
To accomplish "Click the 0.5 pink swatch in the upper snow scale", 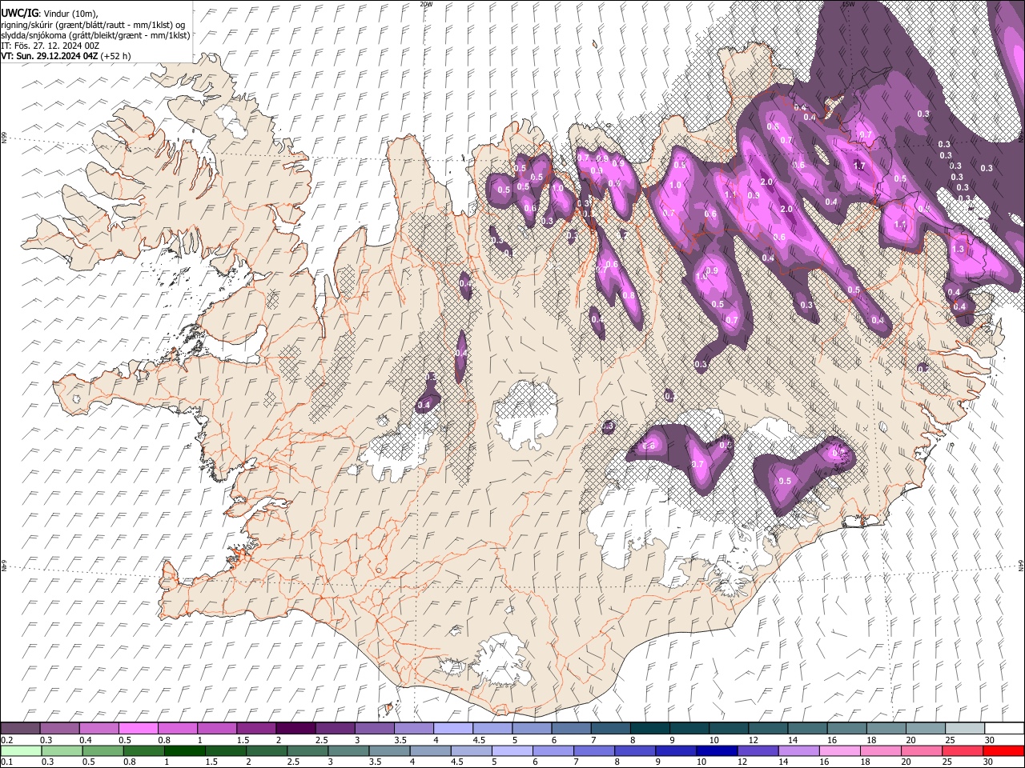I will click(139, 729).
